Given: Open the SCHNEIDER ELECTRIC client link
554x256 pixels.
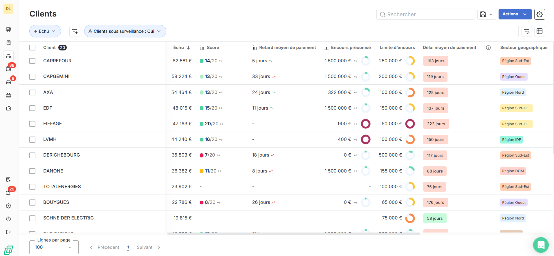Looking at the screenshot, I should click(68, 218).
